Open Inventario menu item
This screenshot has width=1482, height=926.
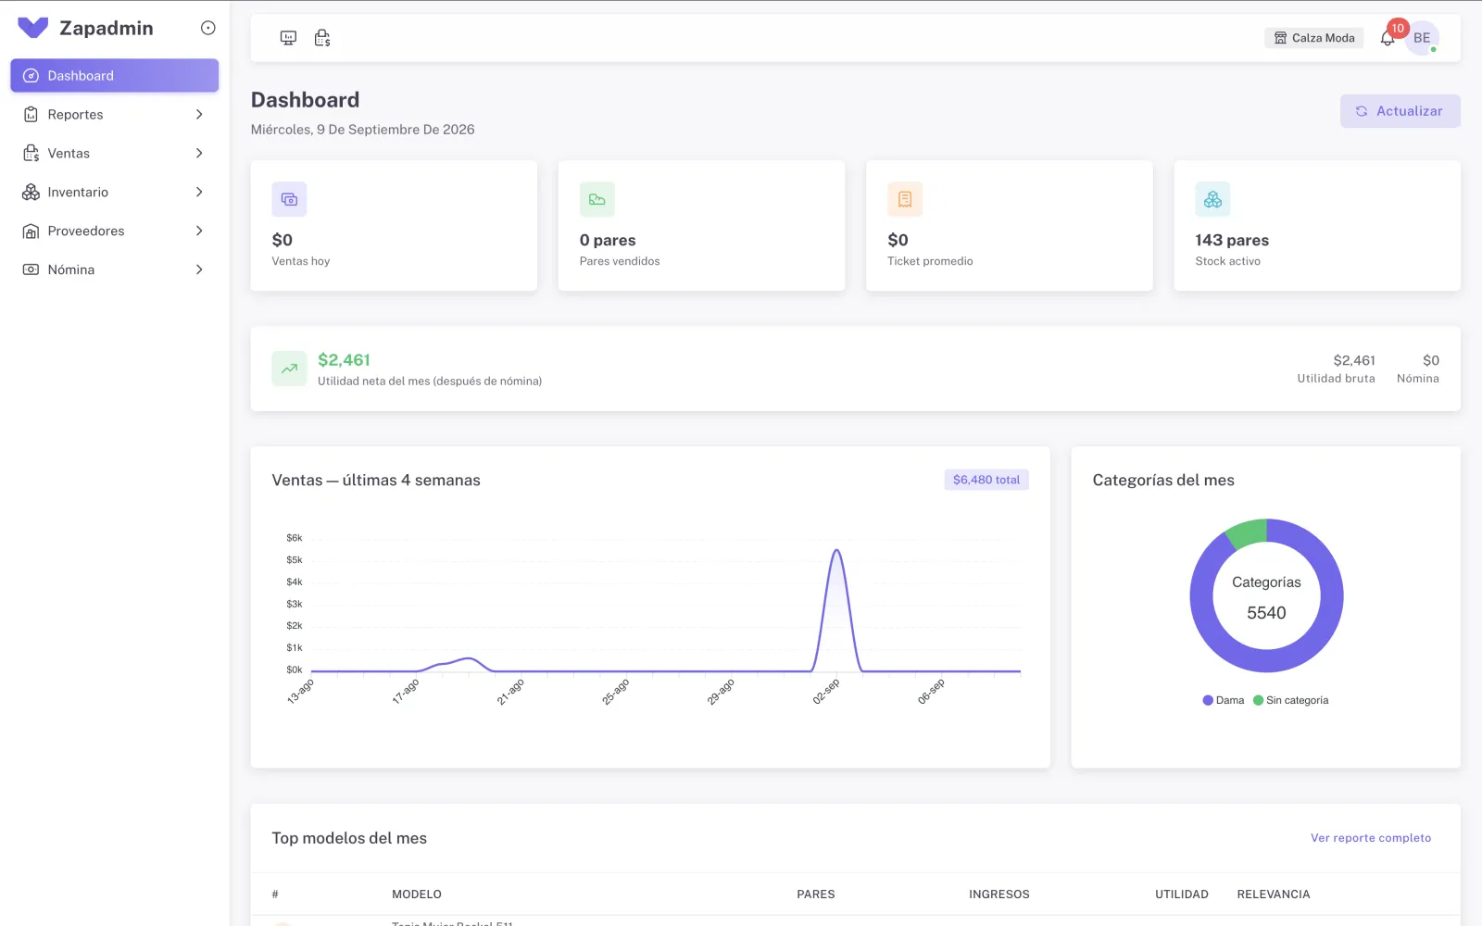115,193
